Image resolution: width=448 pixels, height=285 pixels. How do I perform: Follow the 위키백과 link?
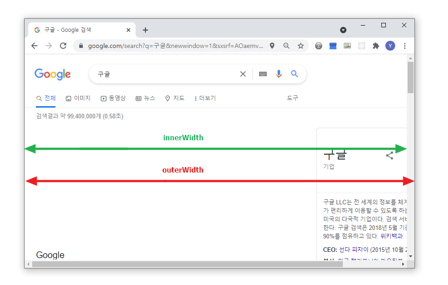click(392, 236)
